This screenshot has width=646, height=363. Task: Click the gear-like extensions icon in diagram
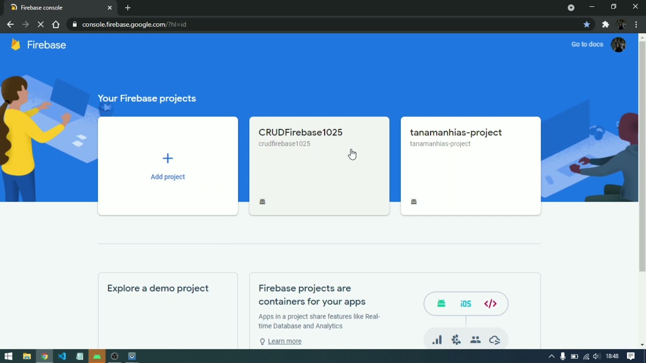click(456, 340)
